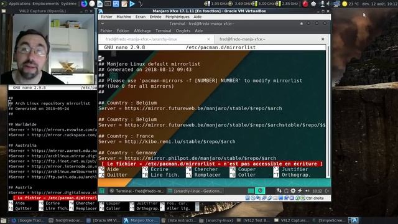Select Manjaro Xfce... in host taskbar

point(141,220)
